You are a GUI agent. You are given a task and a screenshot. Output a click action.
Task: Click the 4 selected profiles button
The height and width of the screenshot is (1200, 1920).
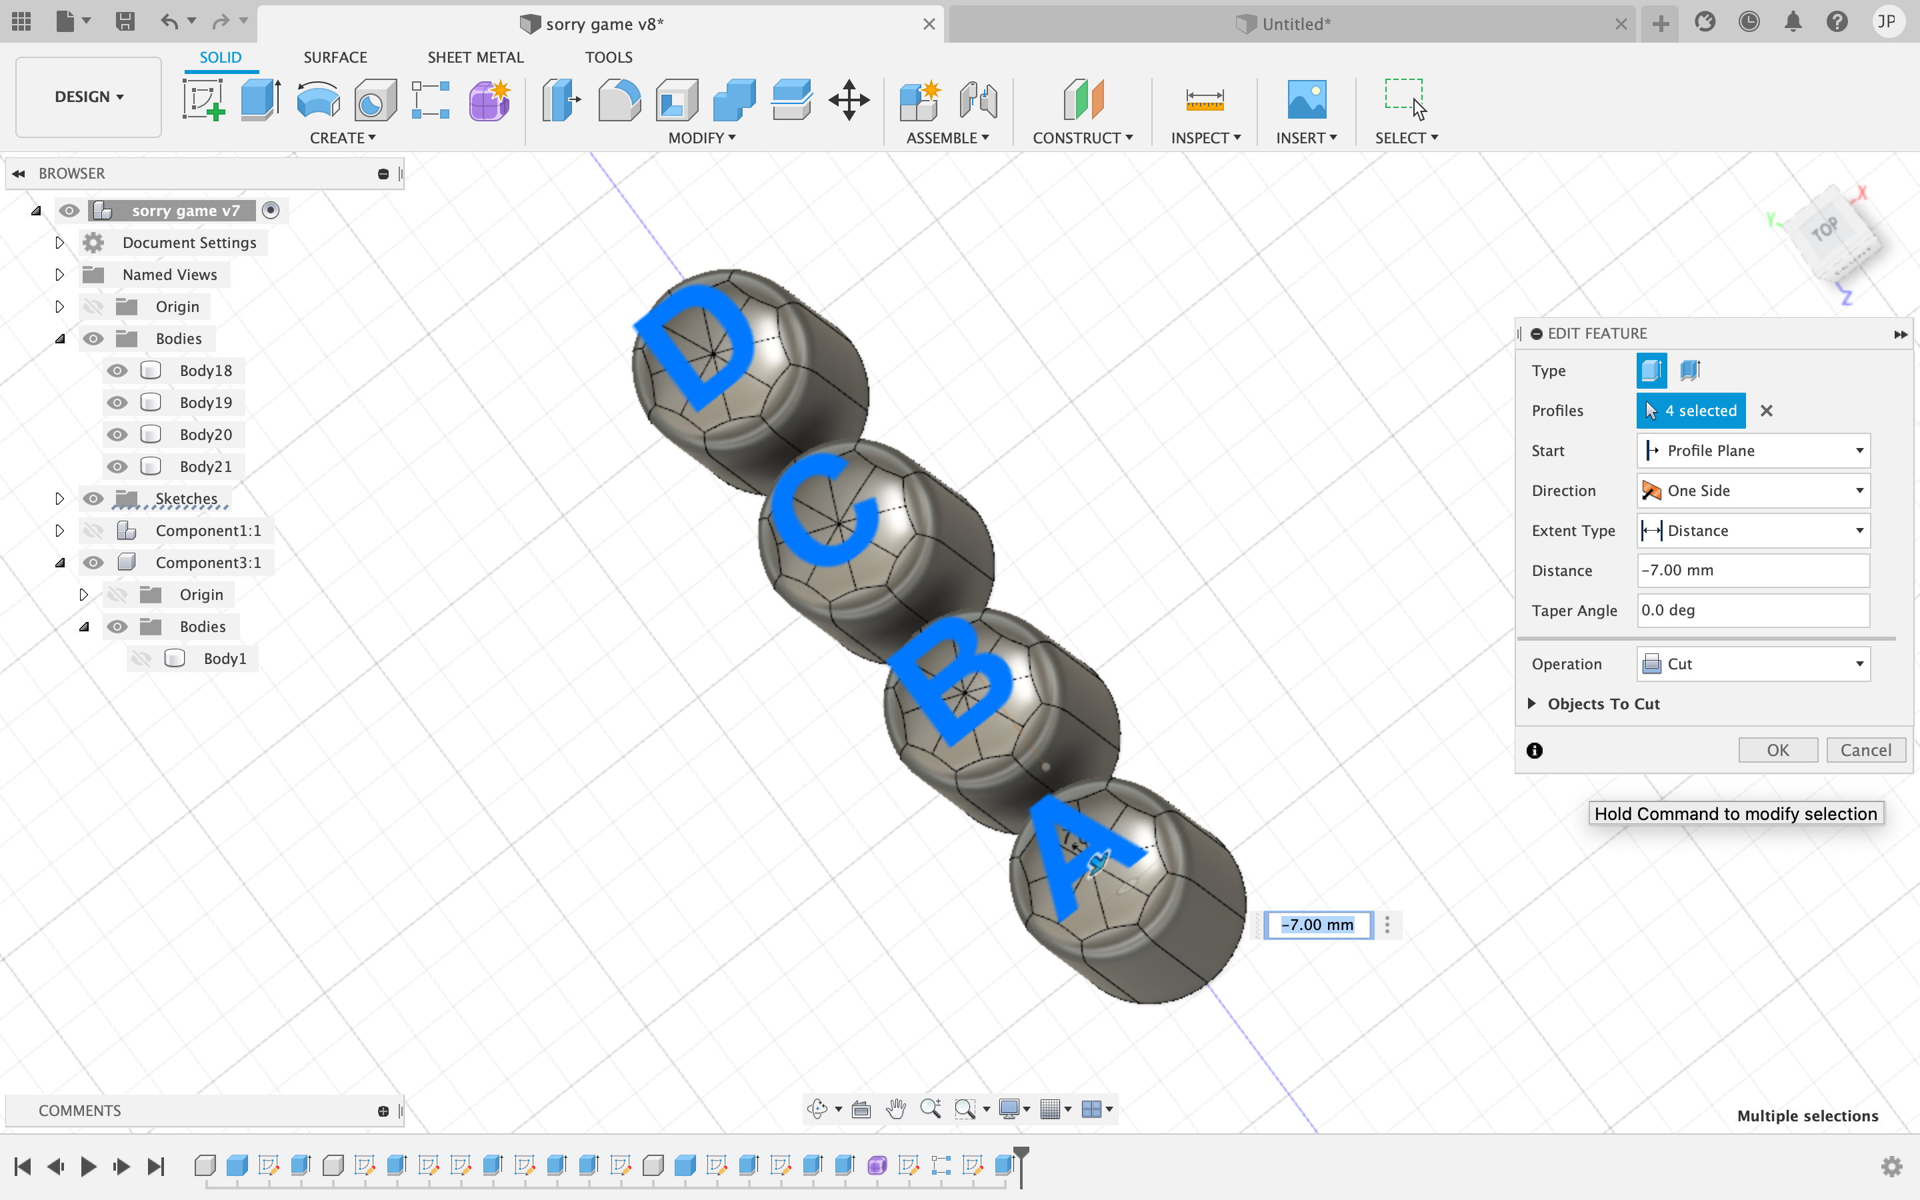click(x=1691, y=410)
